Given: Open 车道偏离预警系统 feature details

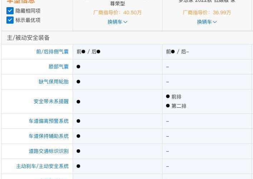Looking at the screenshot, I should 49,121.
